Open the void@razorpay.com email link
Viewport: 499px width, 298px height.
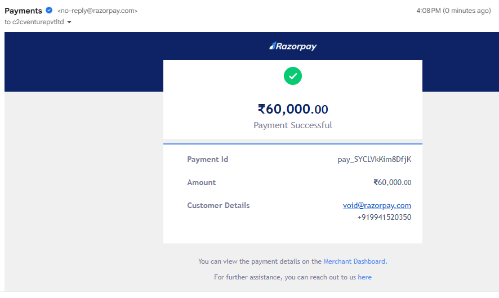point(377,205)
